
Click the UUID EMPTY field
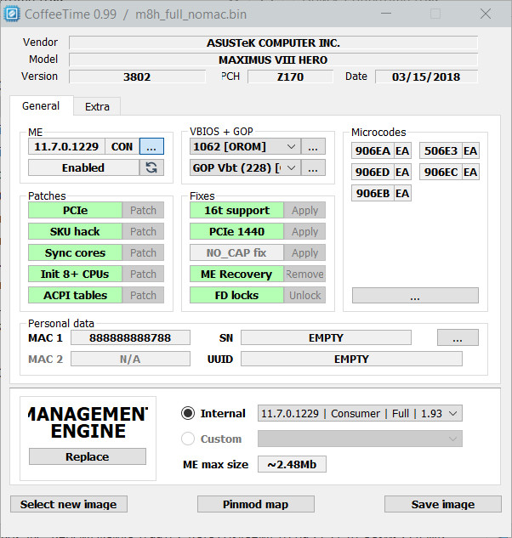(351, 359)
